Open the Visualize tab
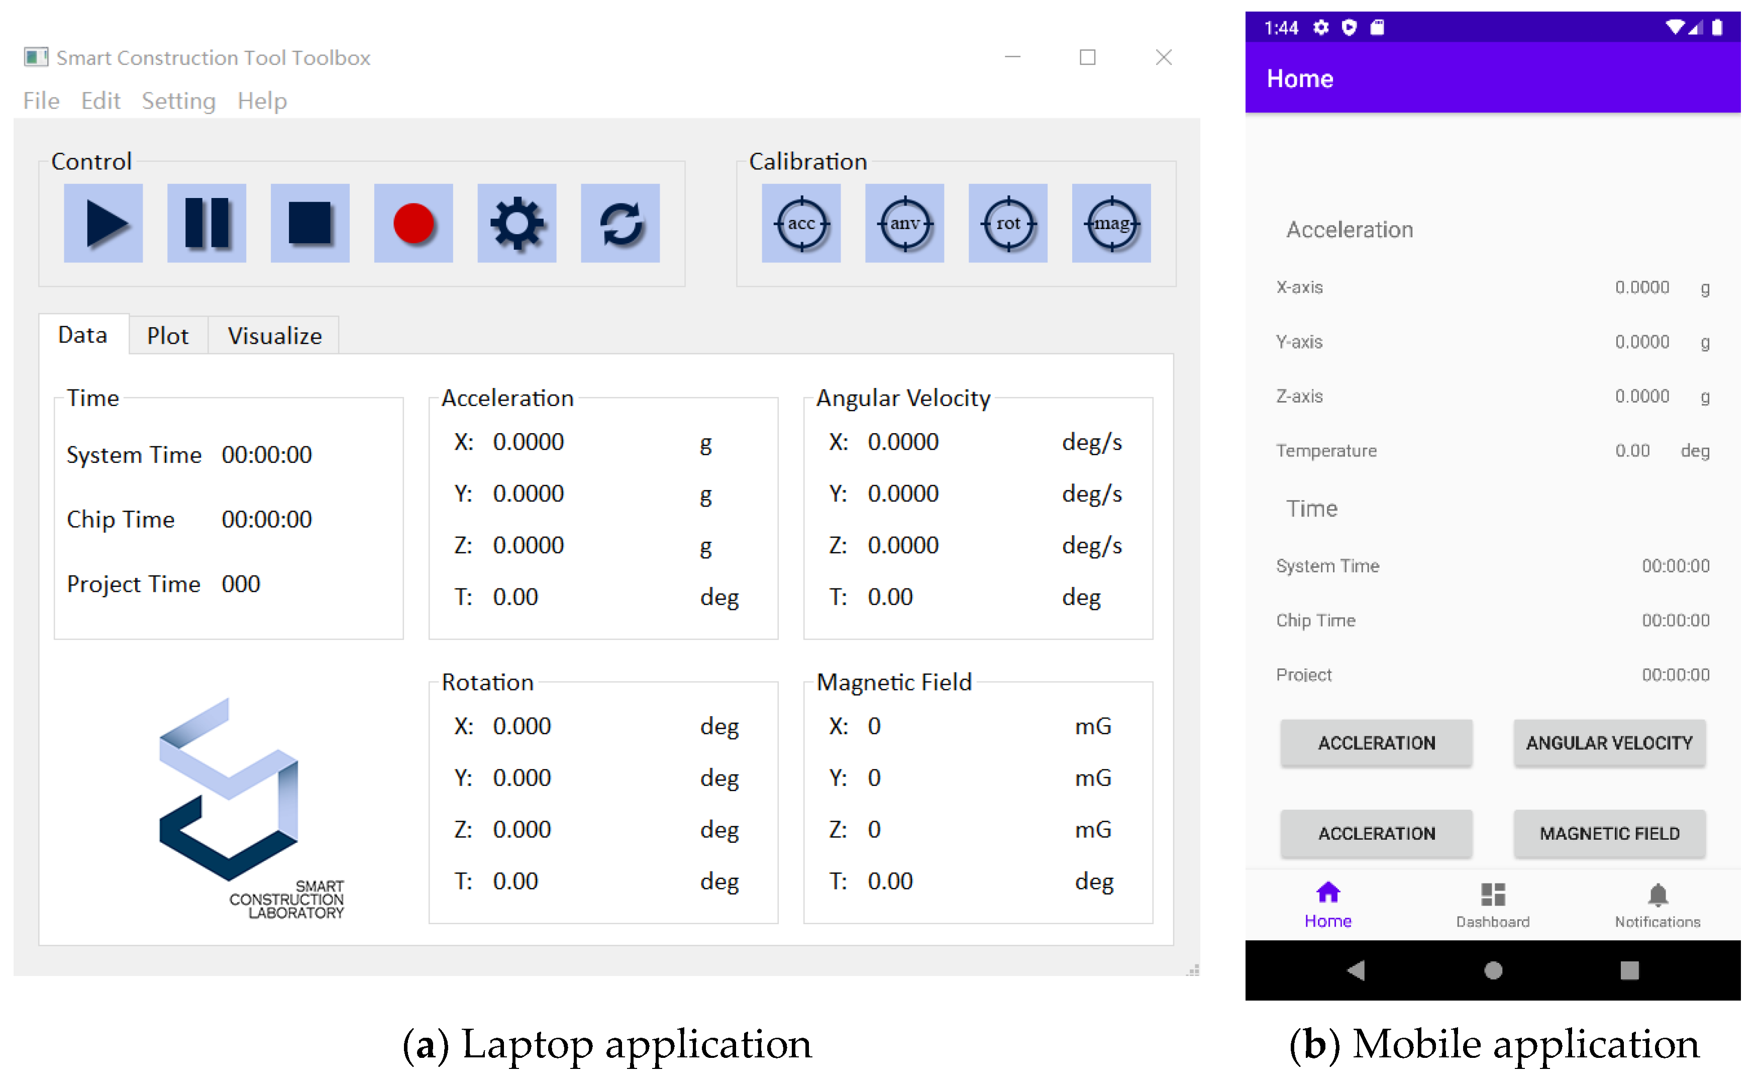The image size is (1756, 1085). 274,336
